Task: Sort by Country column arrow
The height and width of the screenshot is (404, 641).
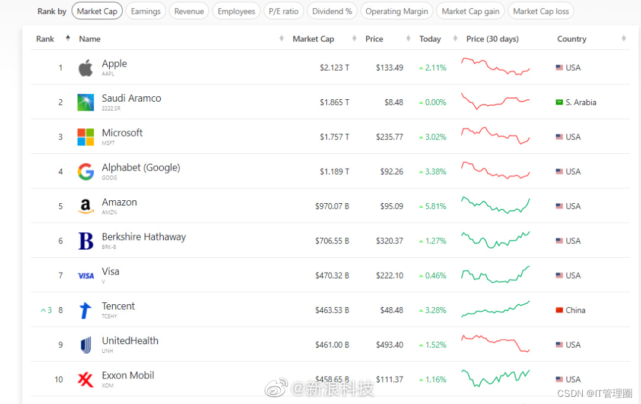Action: point(623,39)
